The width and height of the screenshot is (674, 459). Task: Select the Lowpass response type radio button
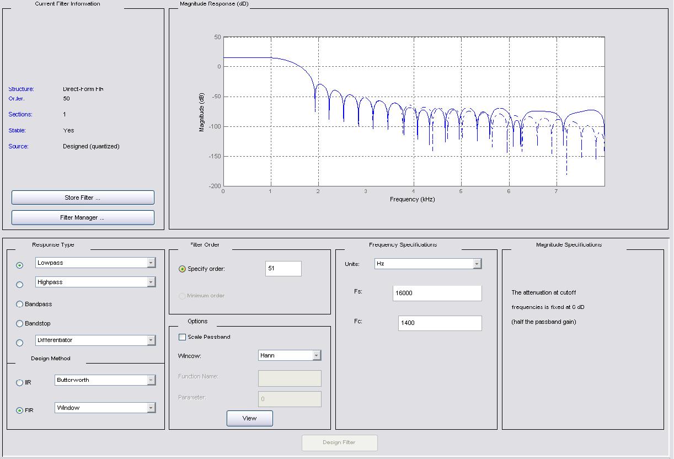coord(19,265)
